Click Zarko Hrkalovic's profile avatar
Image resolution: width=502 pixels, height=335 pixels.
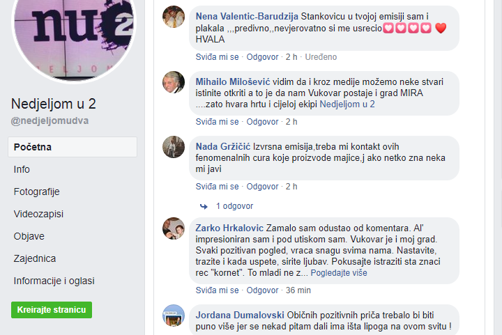click(174, 228)
